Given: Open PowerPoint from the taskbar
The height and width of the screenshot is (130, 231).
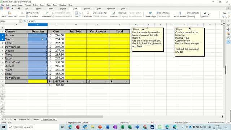Looking at the screenshot, I should tap(100, 127).
